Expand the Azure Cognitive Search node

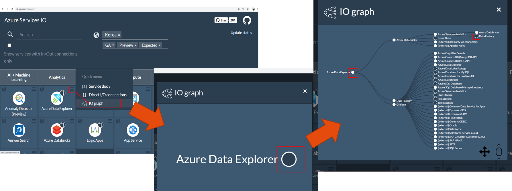pyautogui.click(x=435, y=53)
